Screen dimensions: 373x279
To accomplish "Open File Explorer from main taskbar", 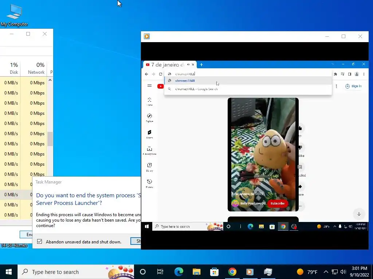I will (x=196, y=272).
